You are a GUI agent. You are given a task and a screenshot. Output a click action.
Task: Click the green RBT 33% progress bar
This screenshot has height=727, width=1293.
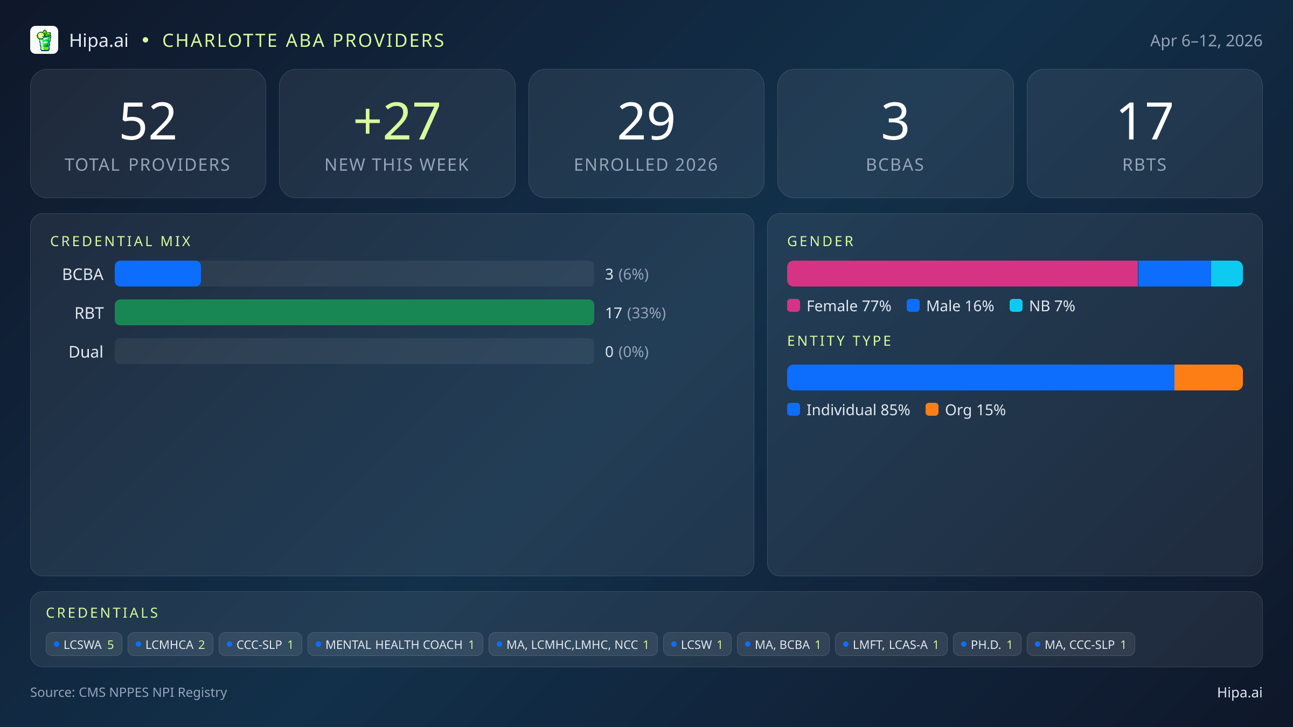point(354,312)
